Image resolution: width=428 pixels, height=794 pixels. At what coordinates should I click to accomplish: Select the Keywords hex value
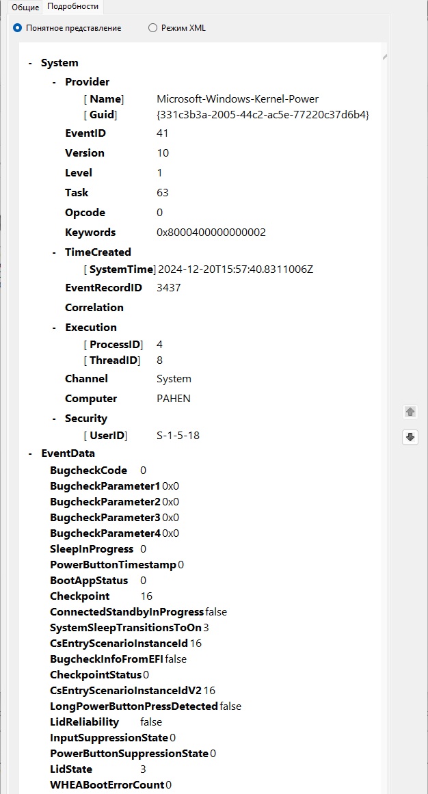click(211, 233)
